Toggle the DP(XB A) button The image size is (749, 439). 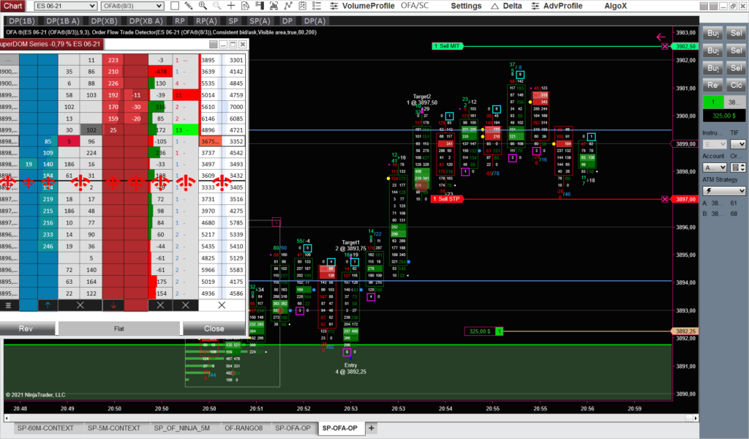pyautogui.click(x=146, y=21)
